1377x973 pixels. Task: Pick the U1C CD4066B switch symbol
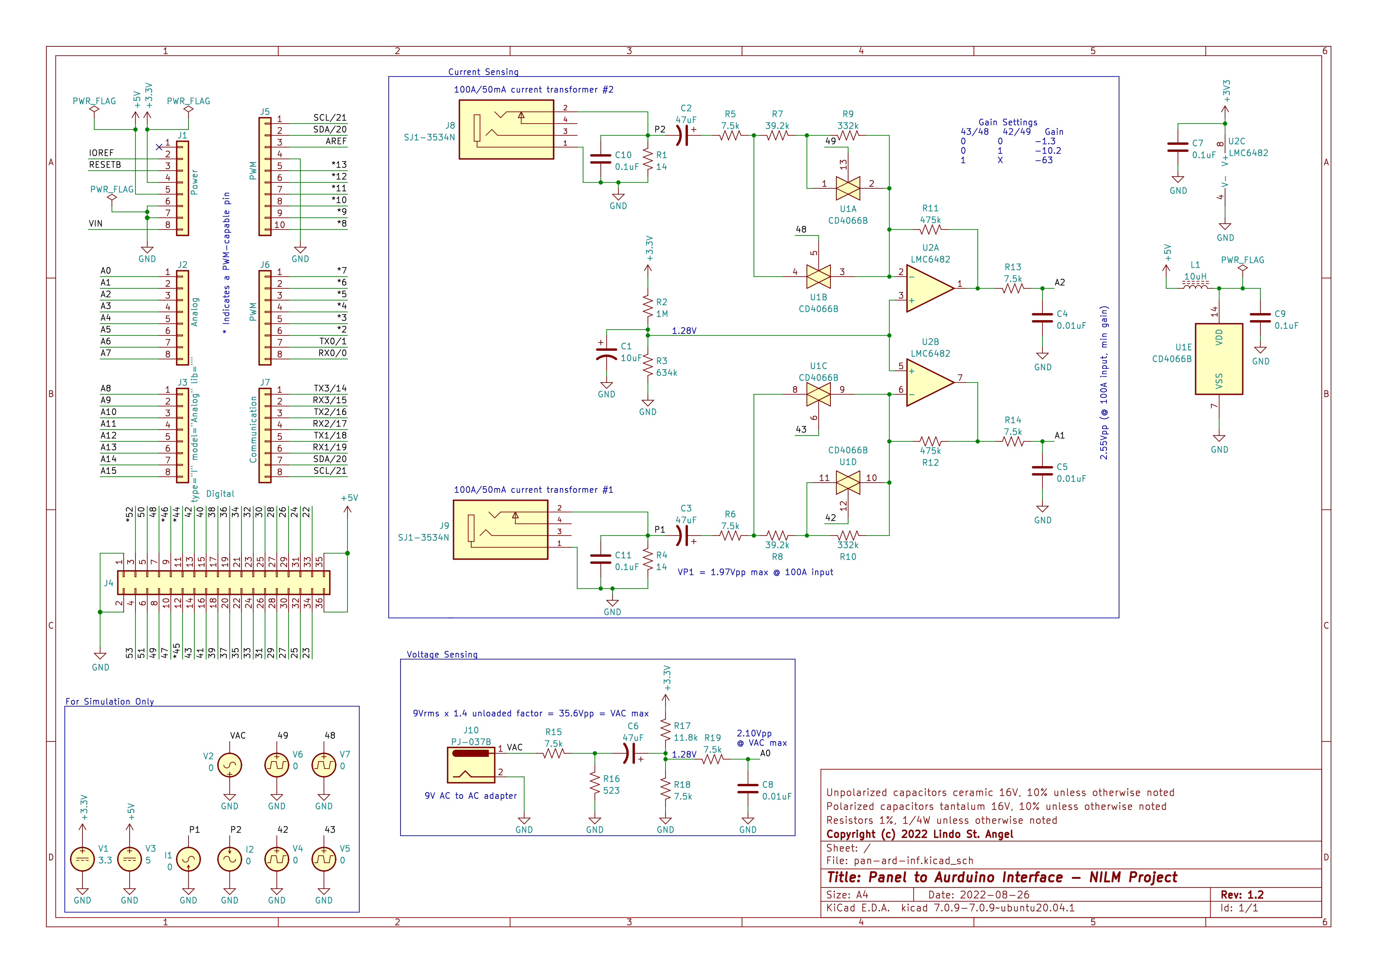coord(819,394)
